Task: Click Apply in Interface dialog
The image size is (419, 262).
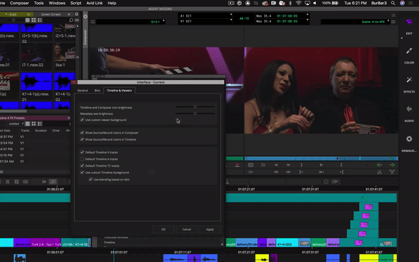Action: 209,229
